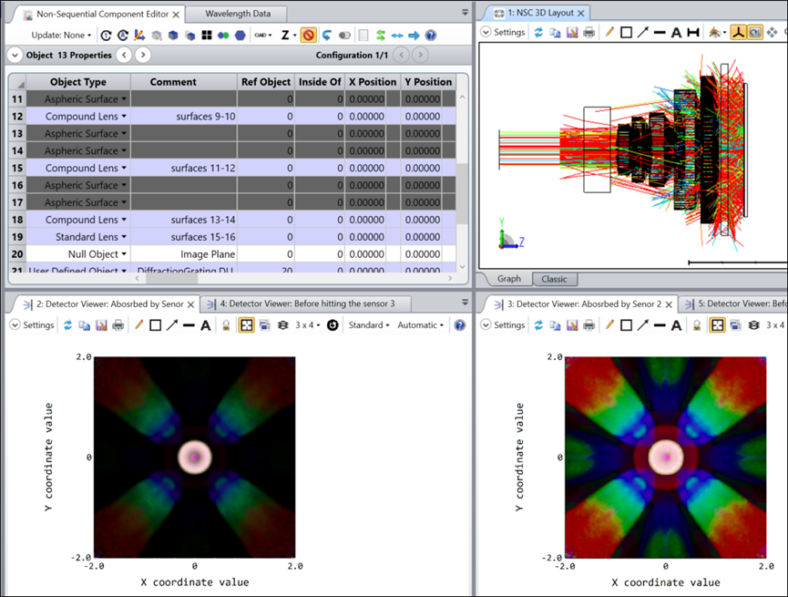The width and height of the screenshot is (788, 597).
Task: Open help in Detector Viewer 2 toolbar
Action: pos(459,324)
